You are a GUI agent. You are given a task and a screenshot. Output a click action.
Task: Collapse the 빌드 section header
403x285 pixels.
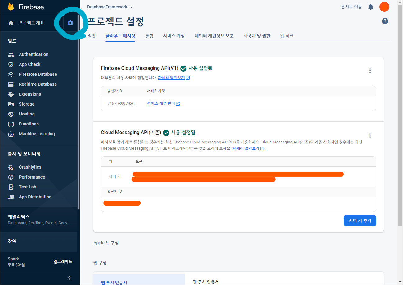(12, 41)
